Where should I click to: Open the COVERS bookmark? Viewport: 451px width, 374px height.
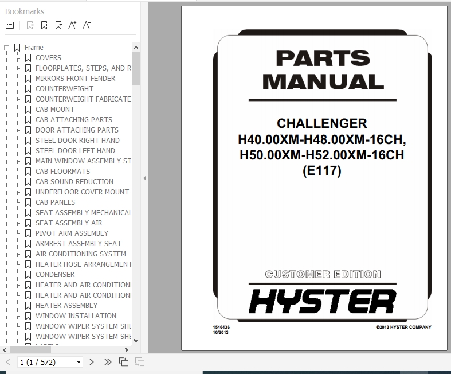coord(48,58)
